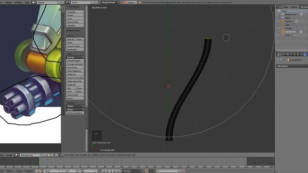
Task: Open the Blender Render engine dropdown
Action: click(110, 2)
